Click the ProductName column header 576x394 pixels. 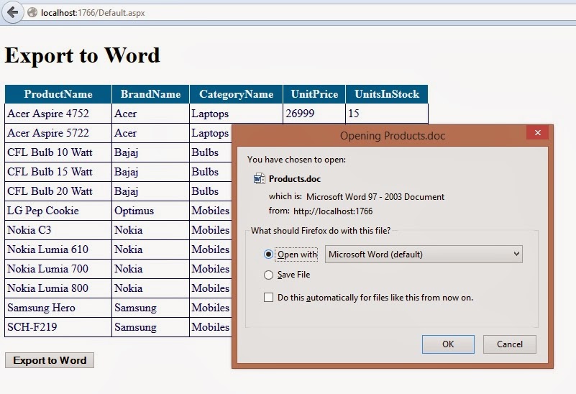(x=58, y=94)
